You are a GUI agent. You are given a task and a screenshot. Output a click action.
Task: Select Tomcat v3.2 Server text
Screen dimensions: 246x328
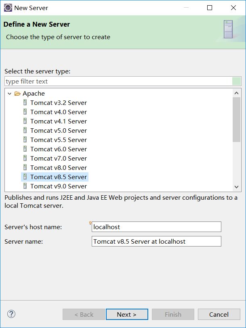point(59,103)
